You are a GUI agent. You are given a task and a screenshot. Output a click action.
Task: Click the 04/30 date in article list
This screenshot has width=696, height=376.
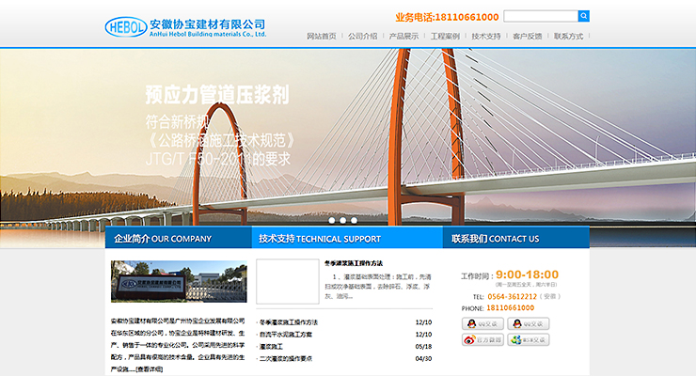pyautogui.click(x=423, y=358)
